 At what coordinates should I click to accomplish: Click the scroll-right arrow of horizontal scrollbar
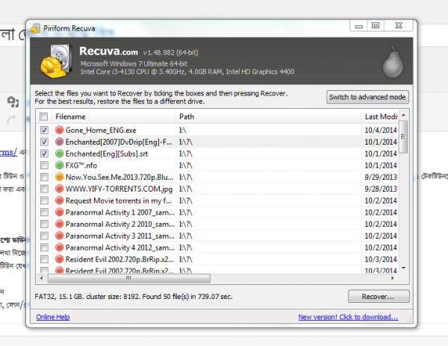pos(393,278)
